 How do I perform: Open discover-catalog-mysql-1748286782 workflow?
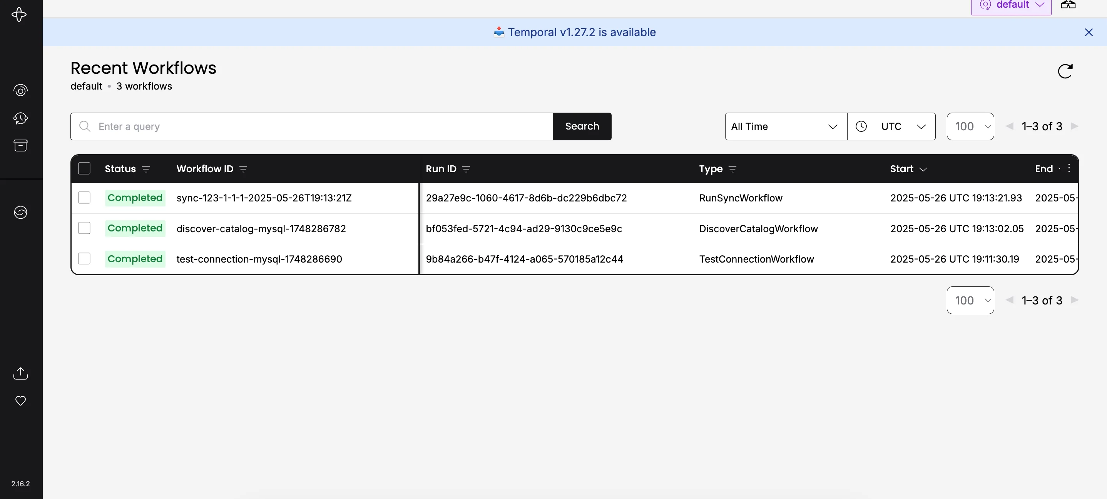pos(261,229)
